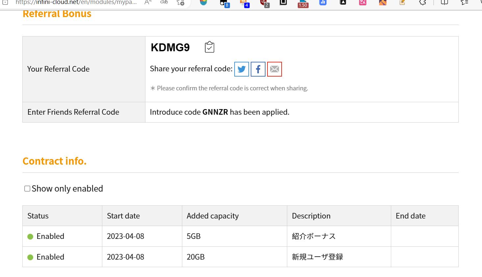Click the blue bar chart extension icon
The image size is (482, 277).
[323, 3]
